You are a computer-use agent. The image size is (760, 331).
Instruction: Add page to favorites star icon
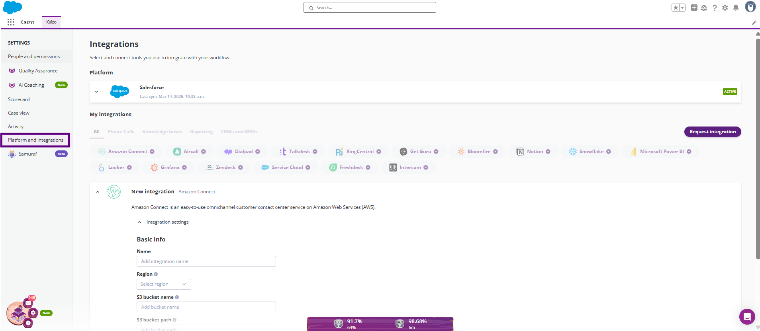pyautogui.click(x=676, y=8)
